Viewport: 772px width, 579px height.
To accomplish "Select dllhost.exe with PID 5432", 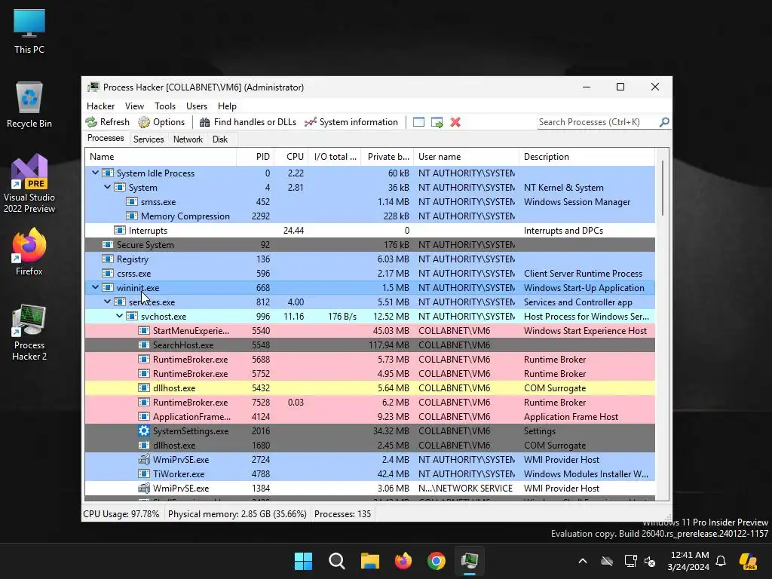I will [x=369, y=388].
